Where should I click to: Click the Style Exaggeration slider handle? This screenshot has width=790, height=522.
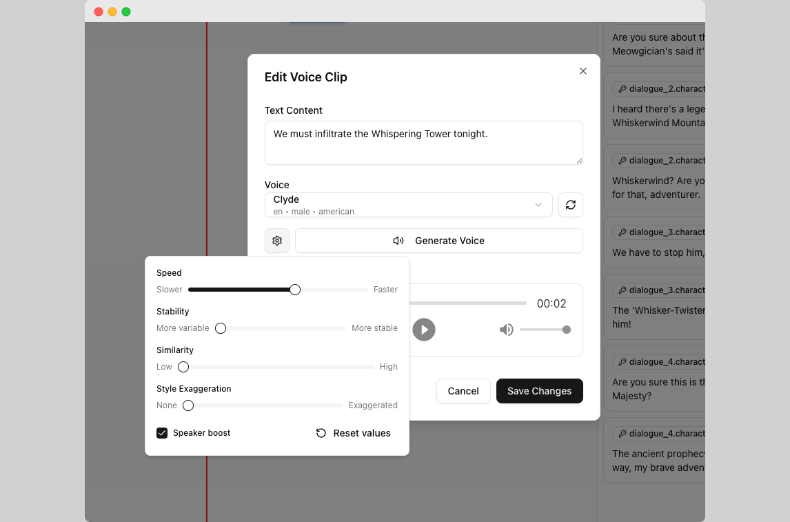[188, 405]
